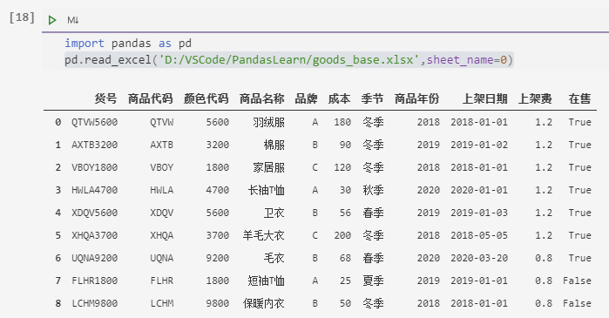Click the 保暖内衣 cell in last row

pyautogui.click(x=263, y=303)
